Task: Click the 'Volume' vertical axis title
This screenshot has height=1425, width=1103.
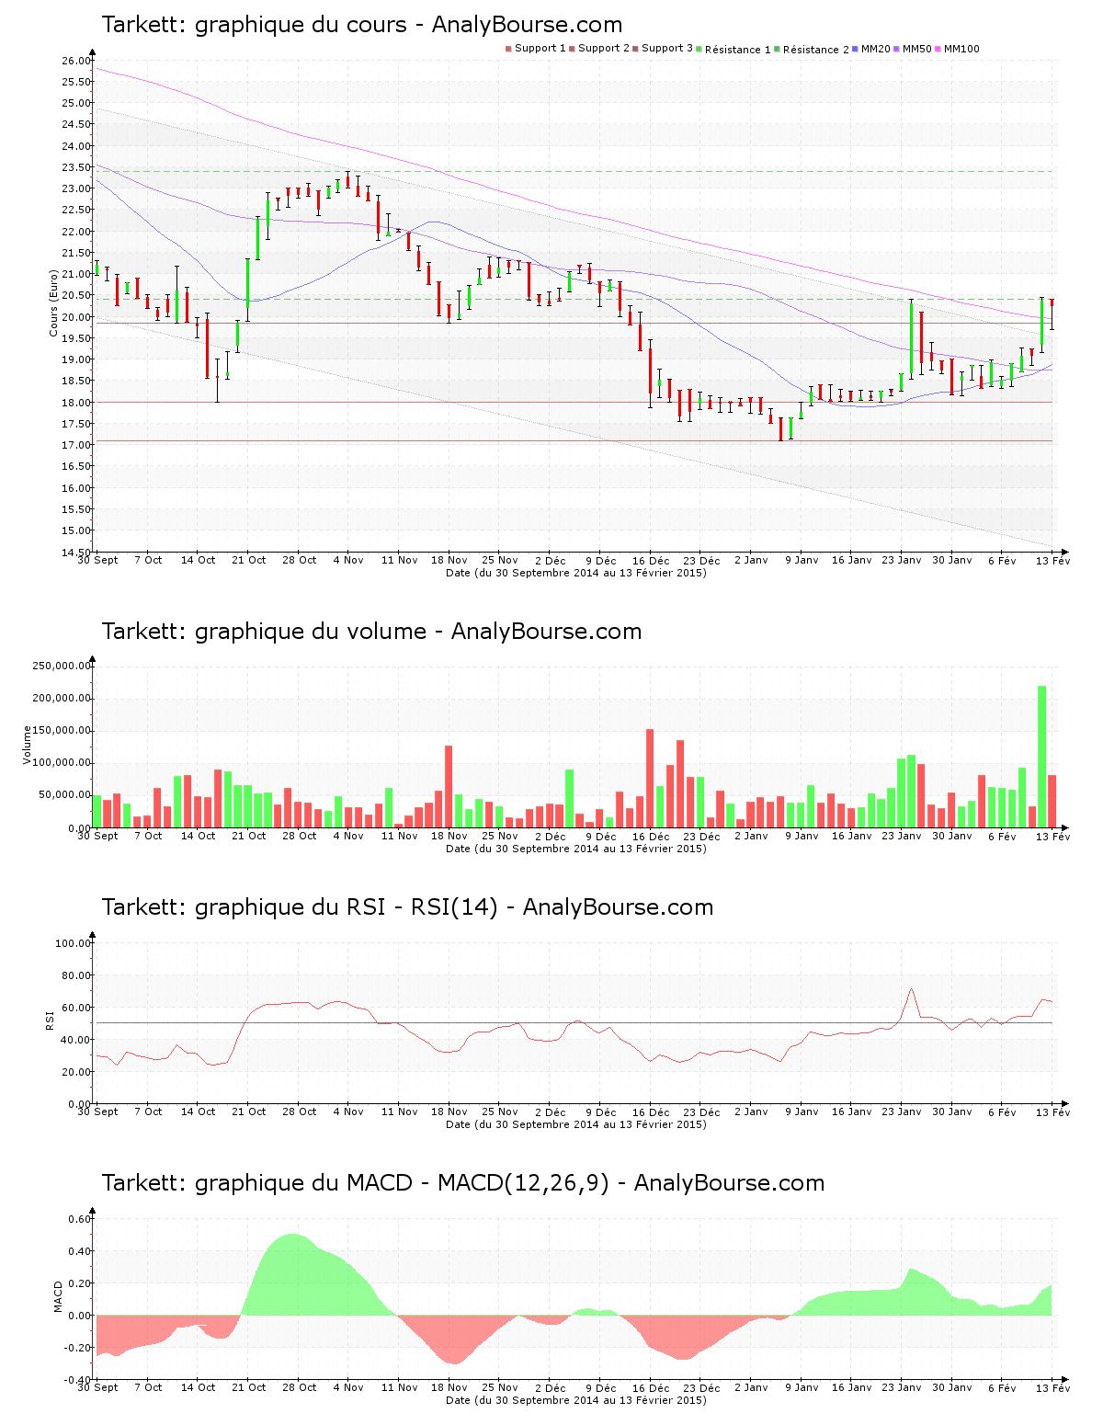Action: click(27, 745)
